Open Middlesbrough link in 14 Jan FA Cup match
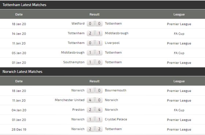 pyautogui.click(x=117, y=33)
